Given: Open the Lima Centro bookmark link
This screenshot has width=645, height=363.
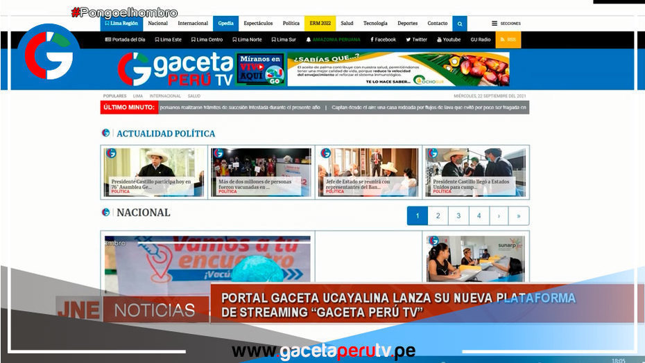Looking at the screenshot, I should coord(207,40).
